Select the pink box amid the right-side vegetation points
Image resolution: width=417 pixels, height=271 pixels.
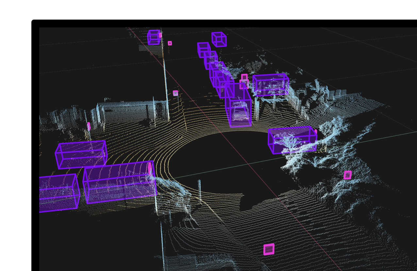coord(348,175)
